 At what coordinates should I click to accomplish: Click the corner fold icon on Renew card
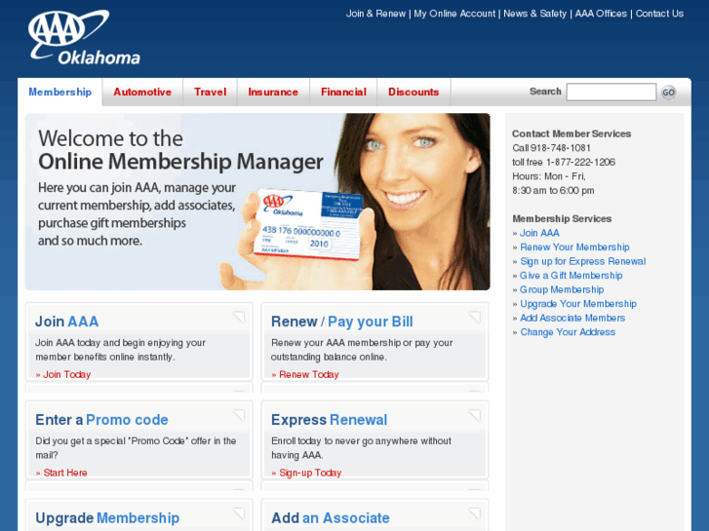pyautogui.click(x=475, y=318)
